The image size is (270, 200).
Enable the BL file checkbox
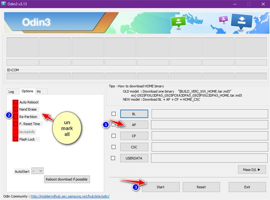[113, 114]
